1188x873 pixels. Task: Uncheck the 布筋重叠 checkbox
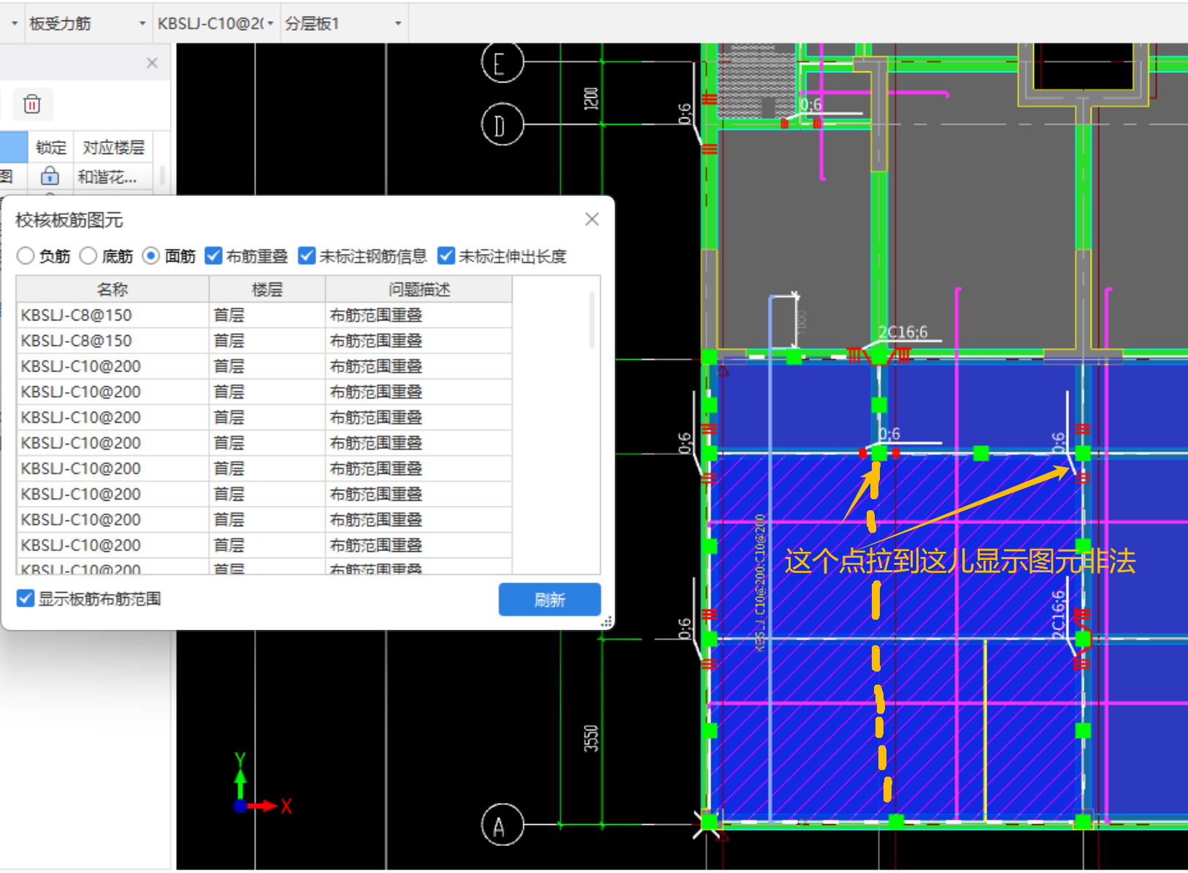(x=213, y=255)
